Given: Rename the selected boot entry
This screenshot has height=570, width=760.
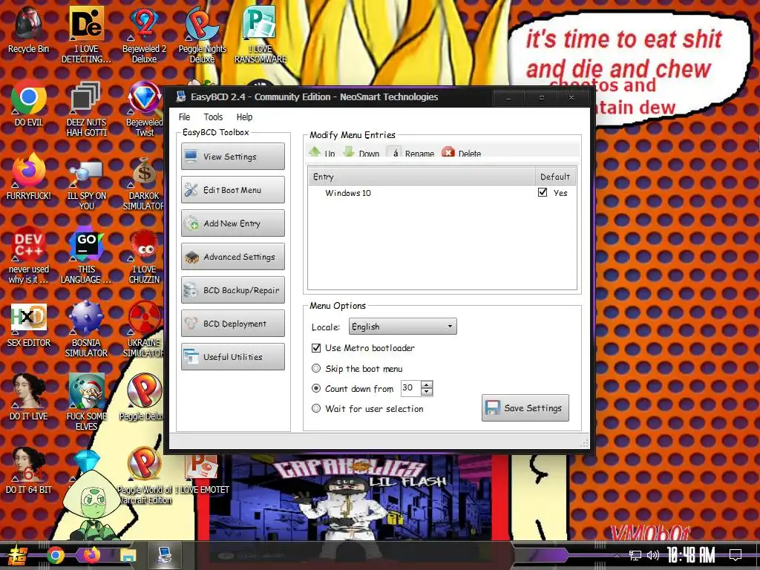Looking at the screenshot, I should pyautogui.click(x=410, y=153).
